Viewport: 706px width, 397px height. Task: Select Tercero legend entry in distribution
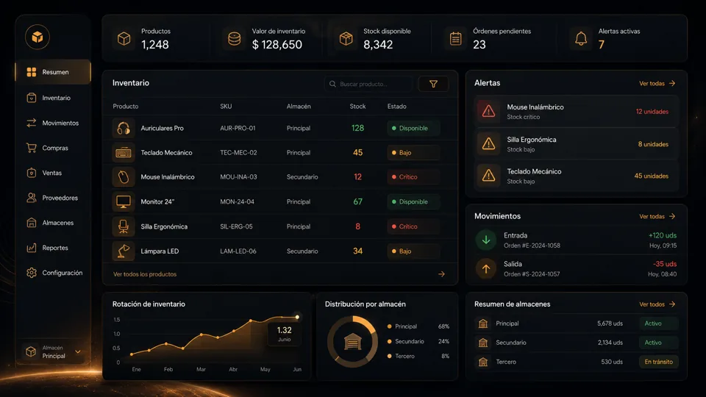(418, 356)
